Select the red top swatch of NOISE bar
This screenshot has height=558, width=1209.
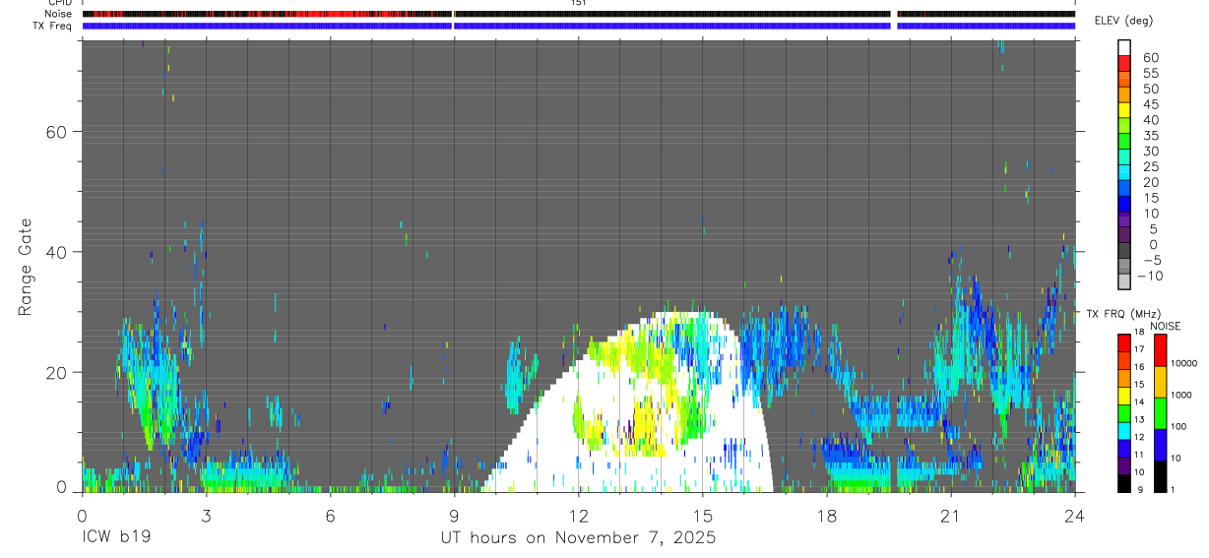(1159, 350)
